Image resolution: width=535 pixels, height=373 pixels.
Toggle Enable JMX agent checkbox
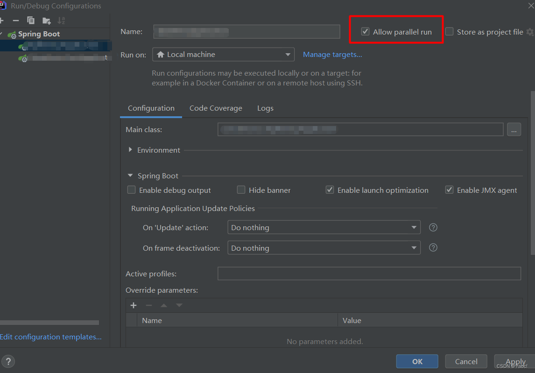(450, 190)
